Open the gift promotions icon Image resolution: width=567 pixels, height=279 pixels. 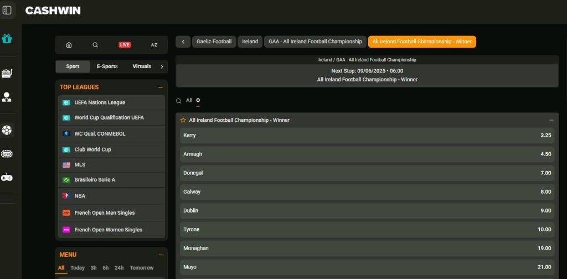7,39
